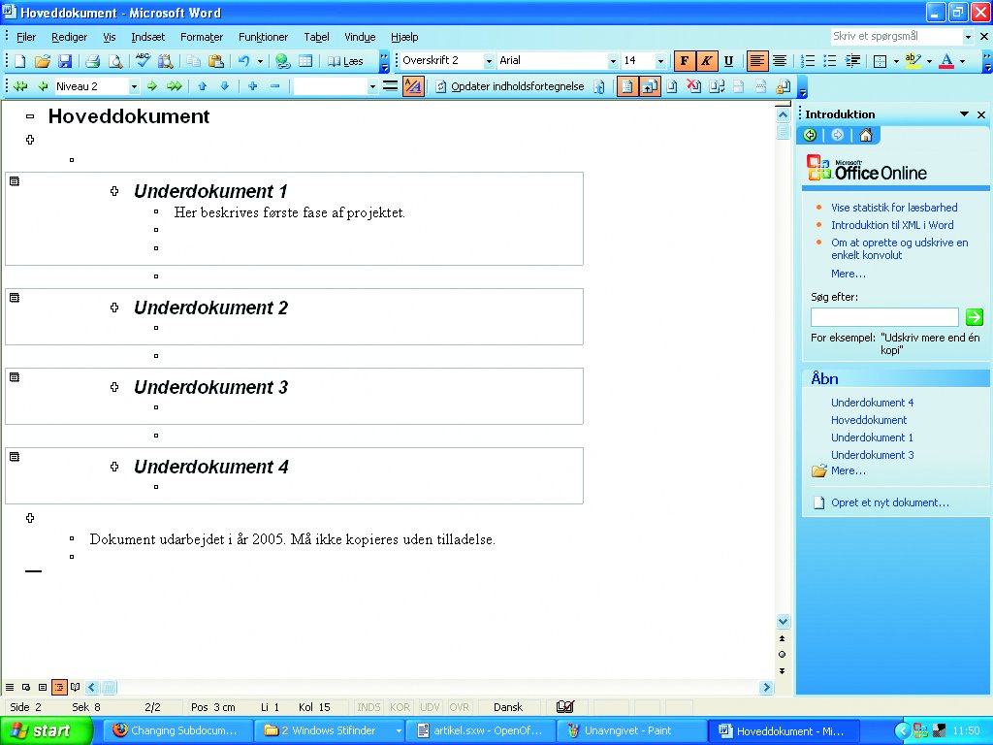Print the document using printer icon
The width and height of the screenshot is (993, 745).
click(92, 61)
